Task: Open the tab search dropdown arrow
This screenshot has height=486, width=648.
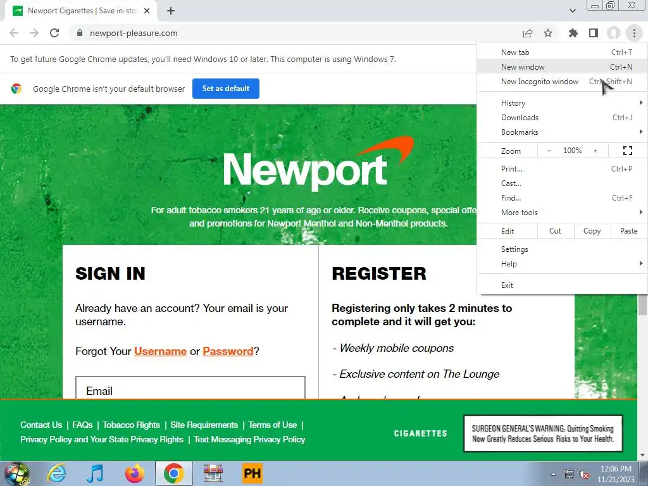Action: [572, 11]
